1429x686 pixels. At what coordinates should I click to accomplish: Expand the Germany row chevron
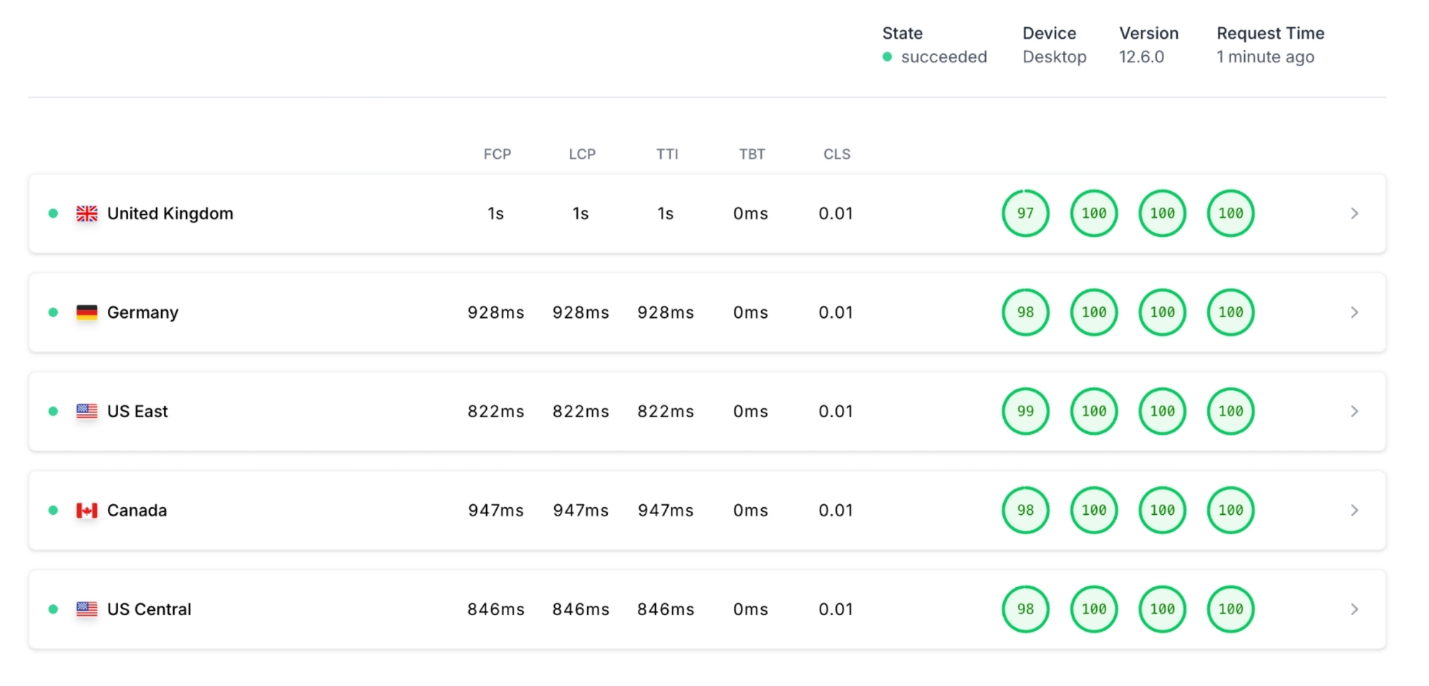[x=1354, y=312]
